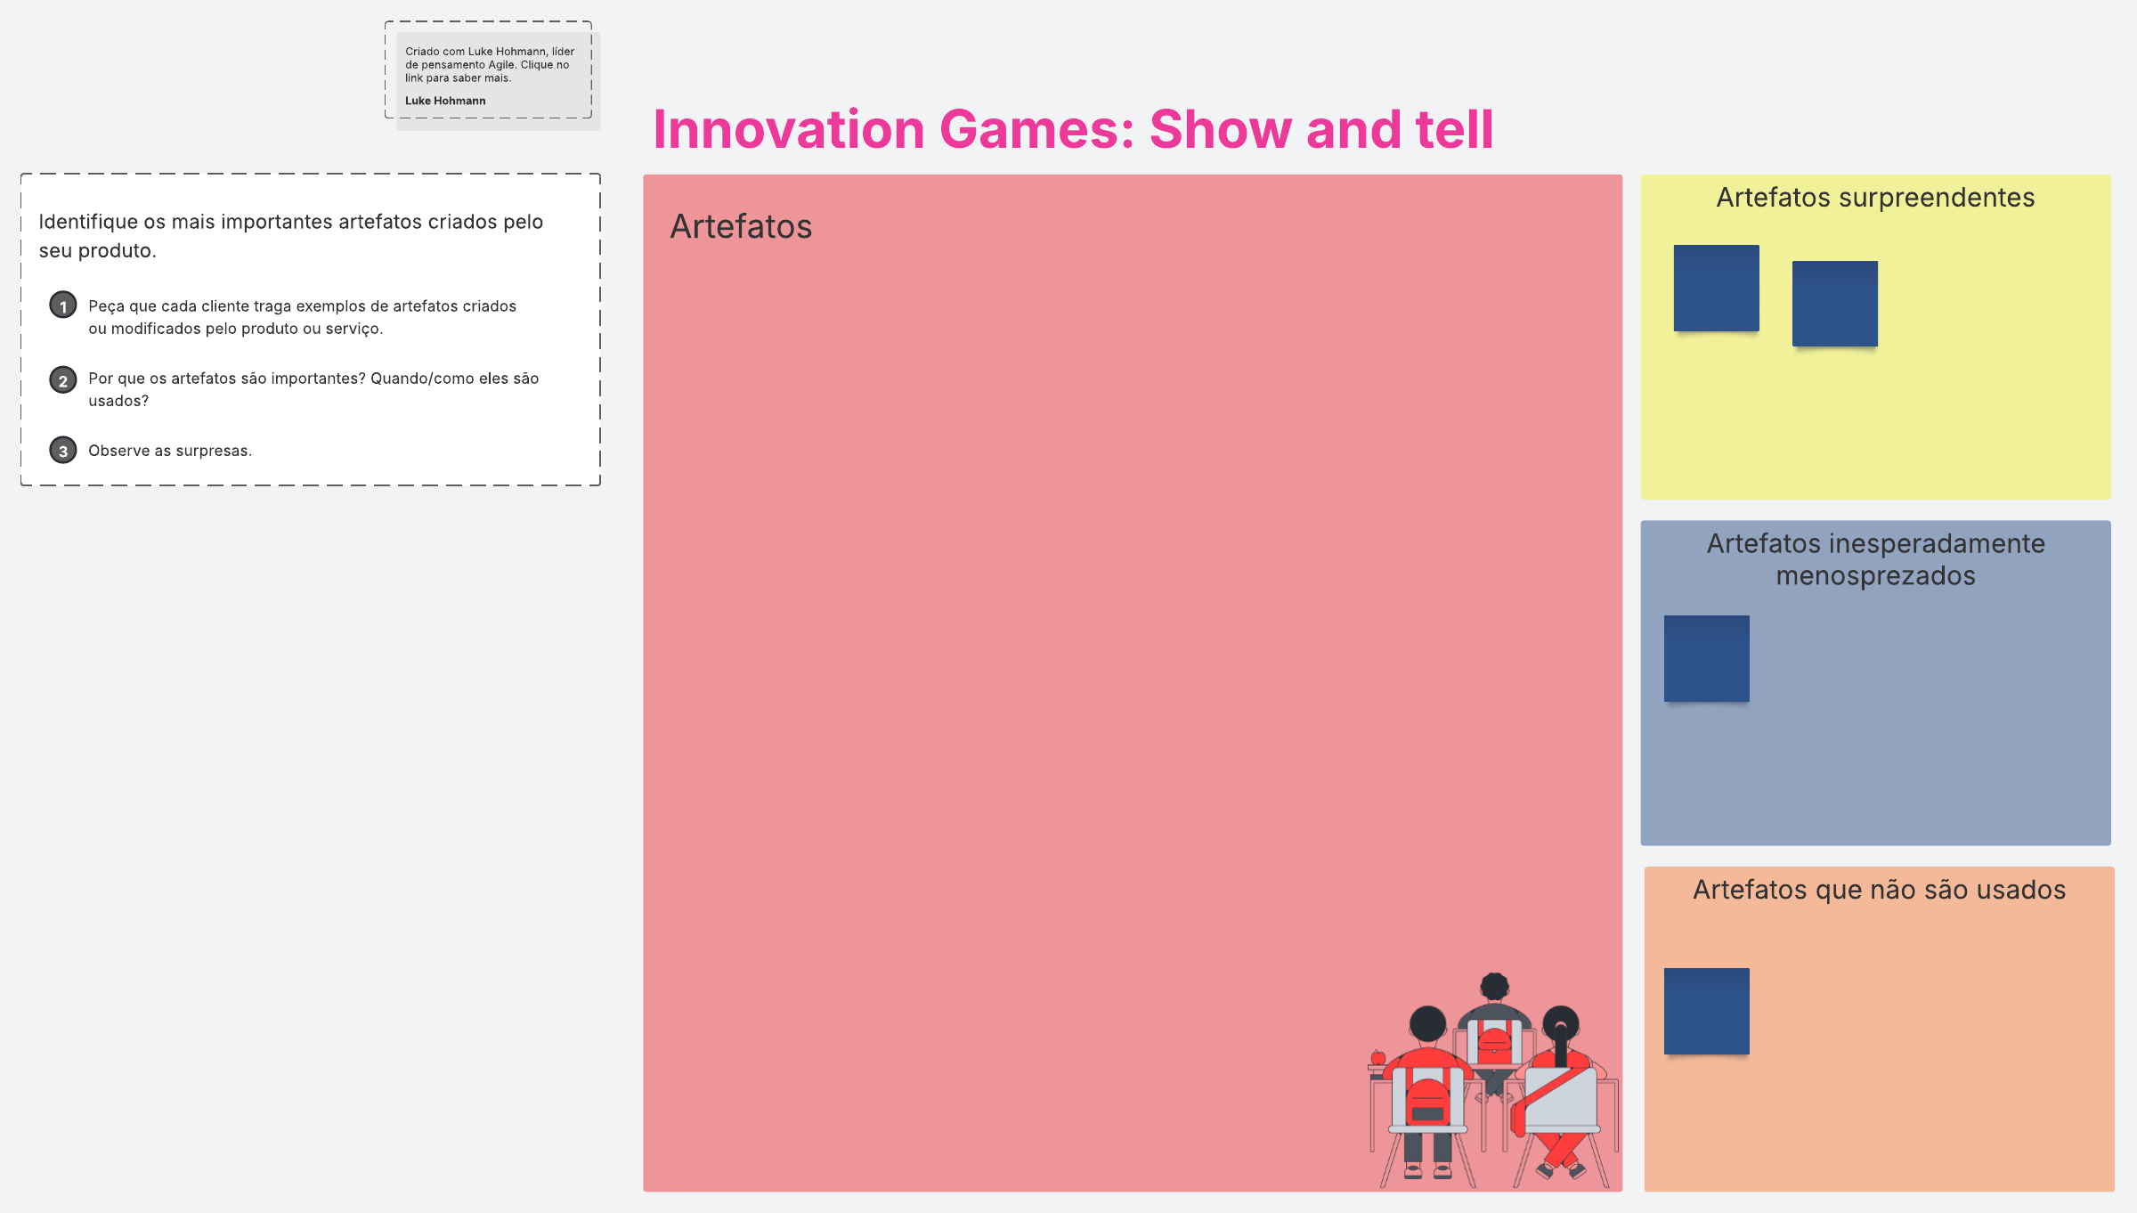Click the 'Observe as surpresas.' instruction
Image resolution: width=2137 pixels, height=1213 pixels.
pos(170,451)
